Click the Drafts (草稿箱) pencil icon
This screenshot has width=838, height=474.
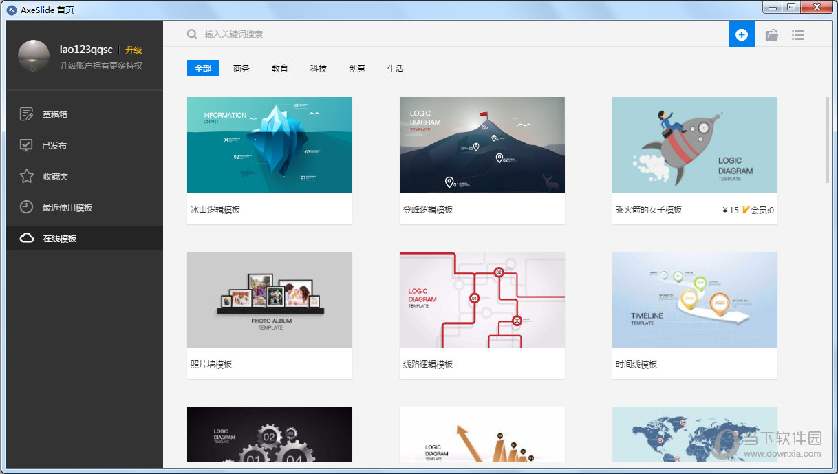pyautogui.click(x=26, y=114)
